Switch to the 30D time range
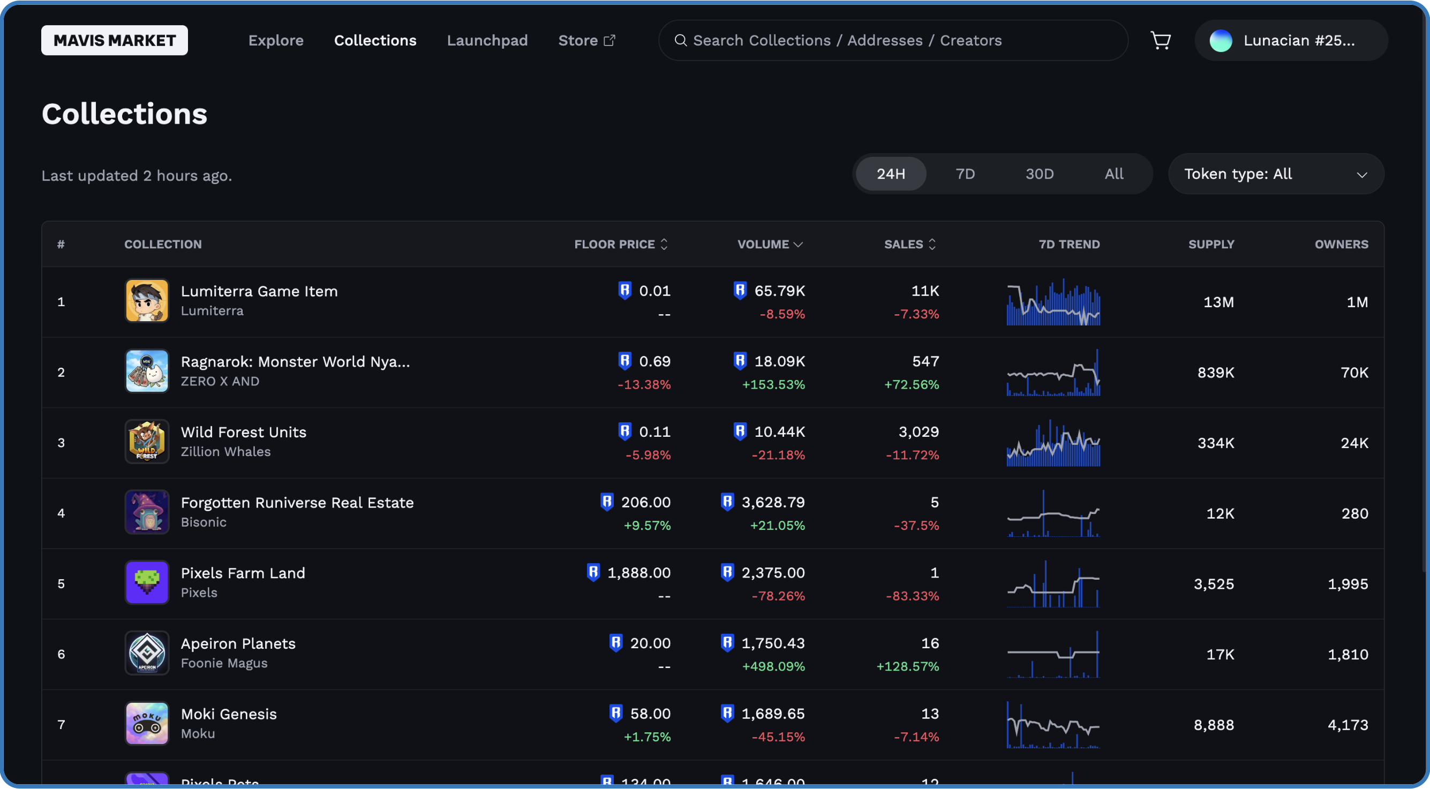1430x789 pixels. pos(1039,173)
